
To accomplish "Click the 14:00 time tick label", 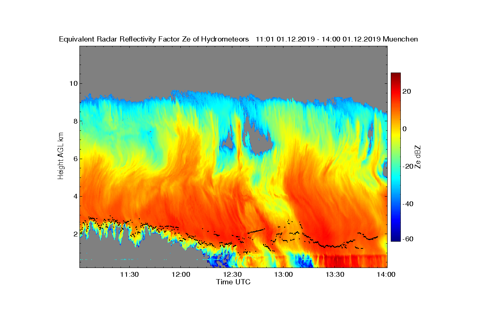I will [386, 274].
